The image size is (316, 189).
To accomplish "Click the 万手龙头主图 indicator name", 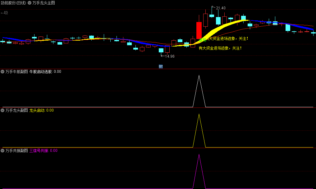I will [x=44, y=3].
